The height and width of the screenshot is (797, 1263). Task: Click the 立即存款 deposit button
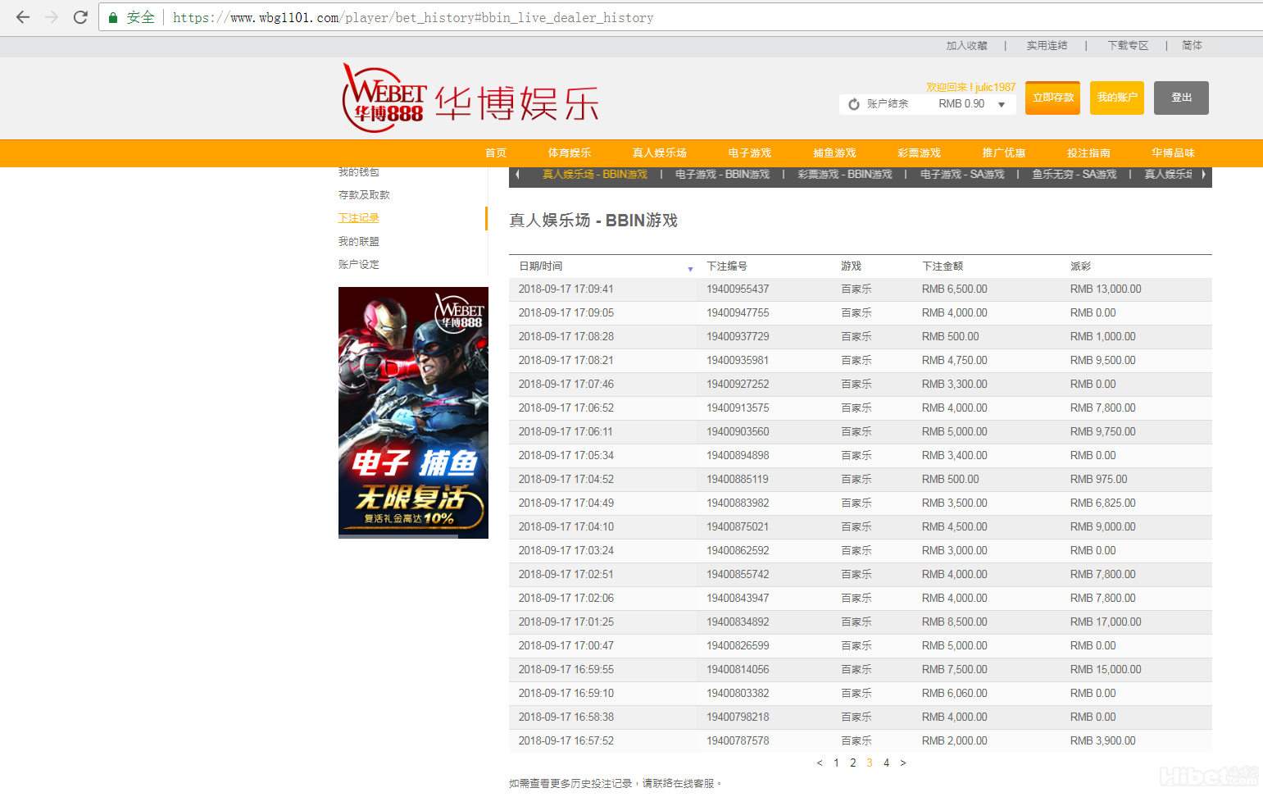click(x=1052, y=98)
